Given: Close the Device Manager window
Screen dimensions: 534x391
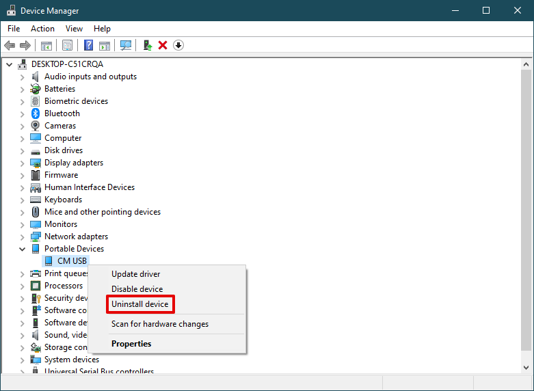Looking at the screenshot, I should (518, 10).
